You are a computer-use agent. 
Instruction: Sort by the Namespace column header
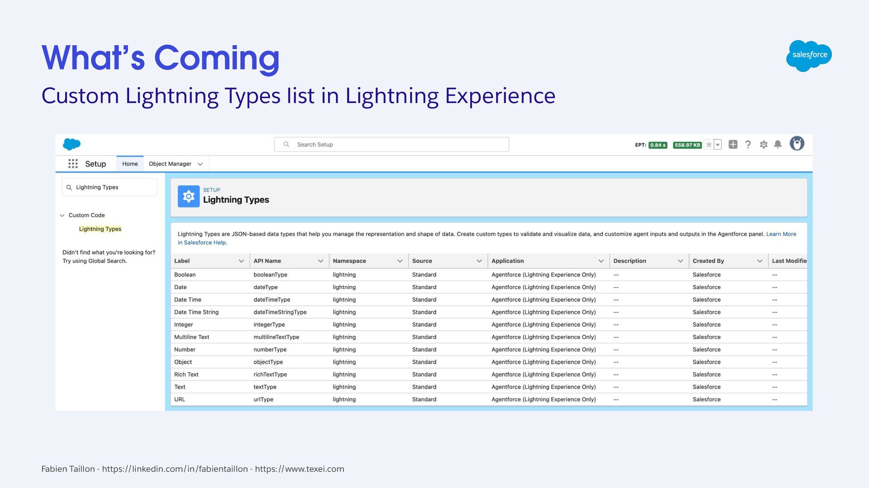(349, 261)
